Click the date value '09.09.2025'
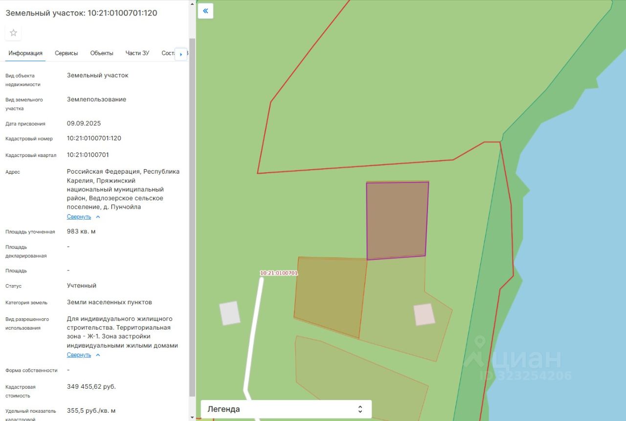The height and width of the screenshot is (421, 626). tap(84, 123)
